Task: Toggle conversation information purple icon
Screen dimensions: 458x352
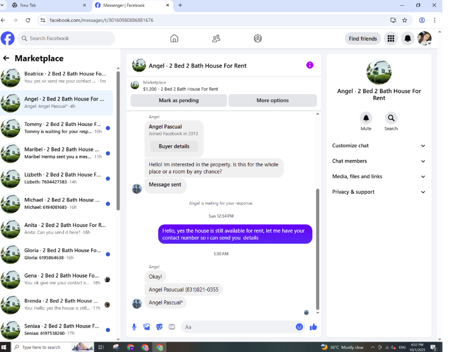Action: pyautogui.click(x=310, y=65)
